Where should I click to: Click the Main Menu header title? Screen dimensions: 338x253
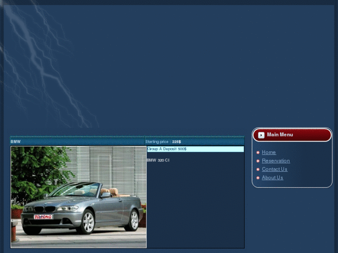[280, 135]
